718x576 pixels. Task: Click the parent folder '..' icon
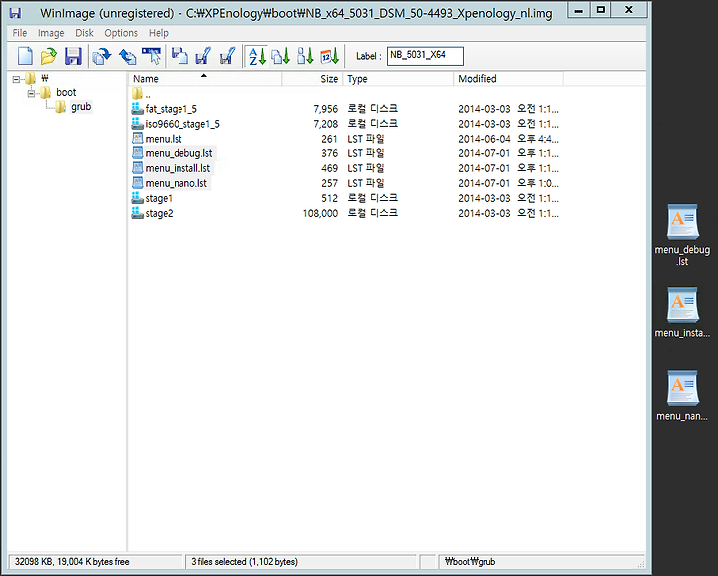137,94
